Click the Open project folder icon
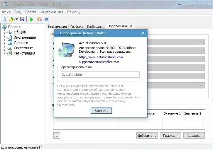 (11, 19)
